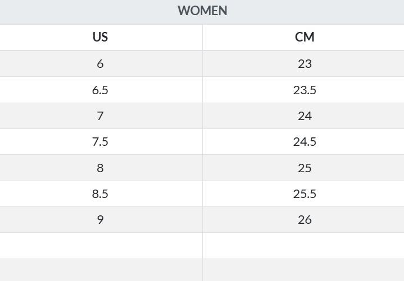Click the vertical divider between US and CM headings
404x281 pixels.
pos(202,38)
